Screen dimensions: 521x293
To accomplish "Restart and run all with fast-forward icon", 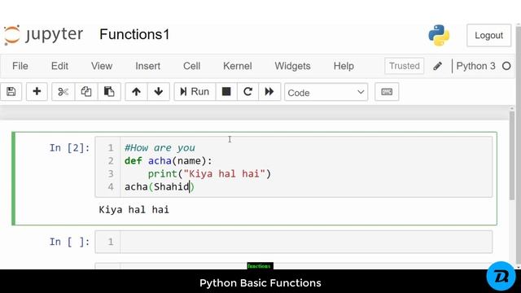I will point(269,92).
